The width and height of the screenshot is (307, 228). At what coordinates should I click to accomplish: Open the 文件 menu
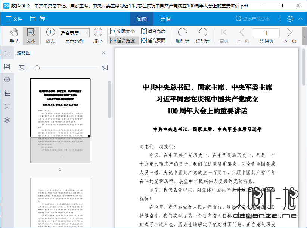[14, 19]
